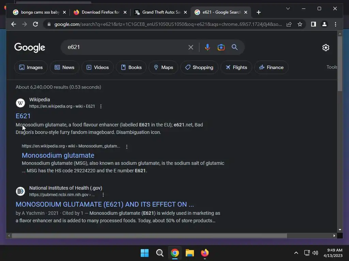The height and width of the screenshot is (261, 349).
Task: Open a new tab with plus button
Action: point(258,12)
